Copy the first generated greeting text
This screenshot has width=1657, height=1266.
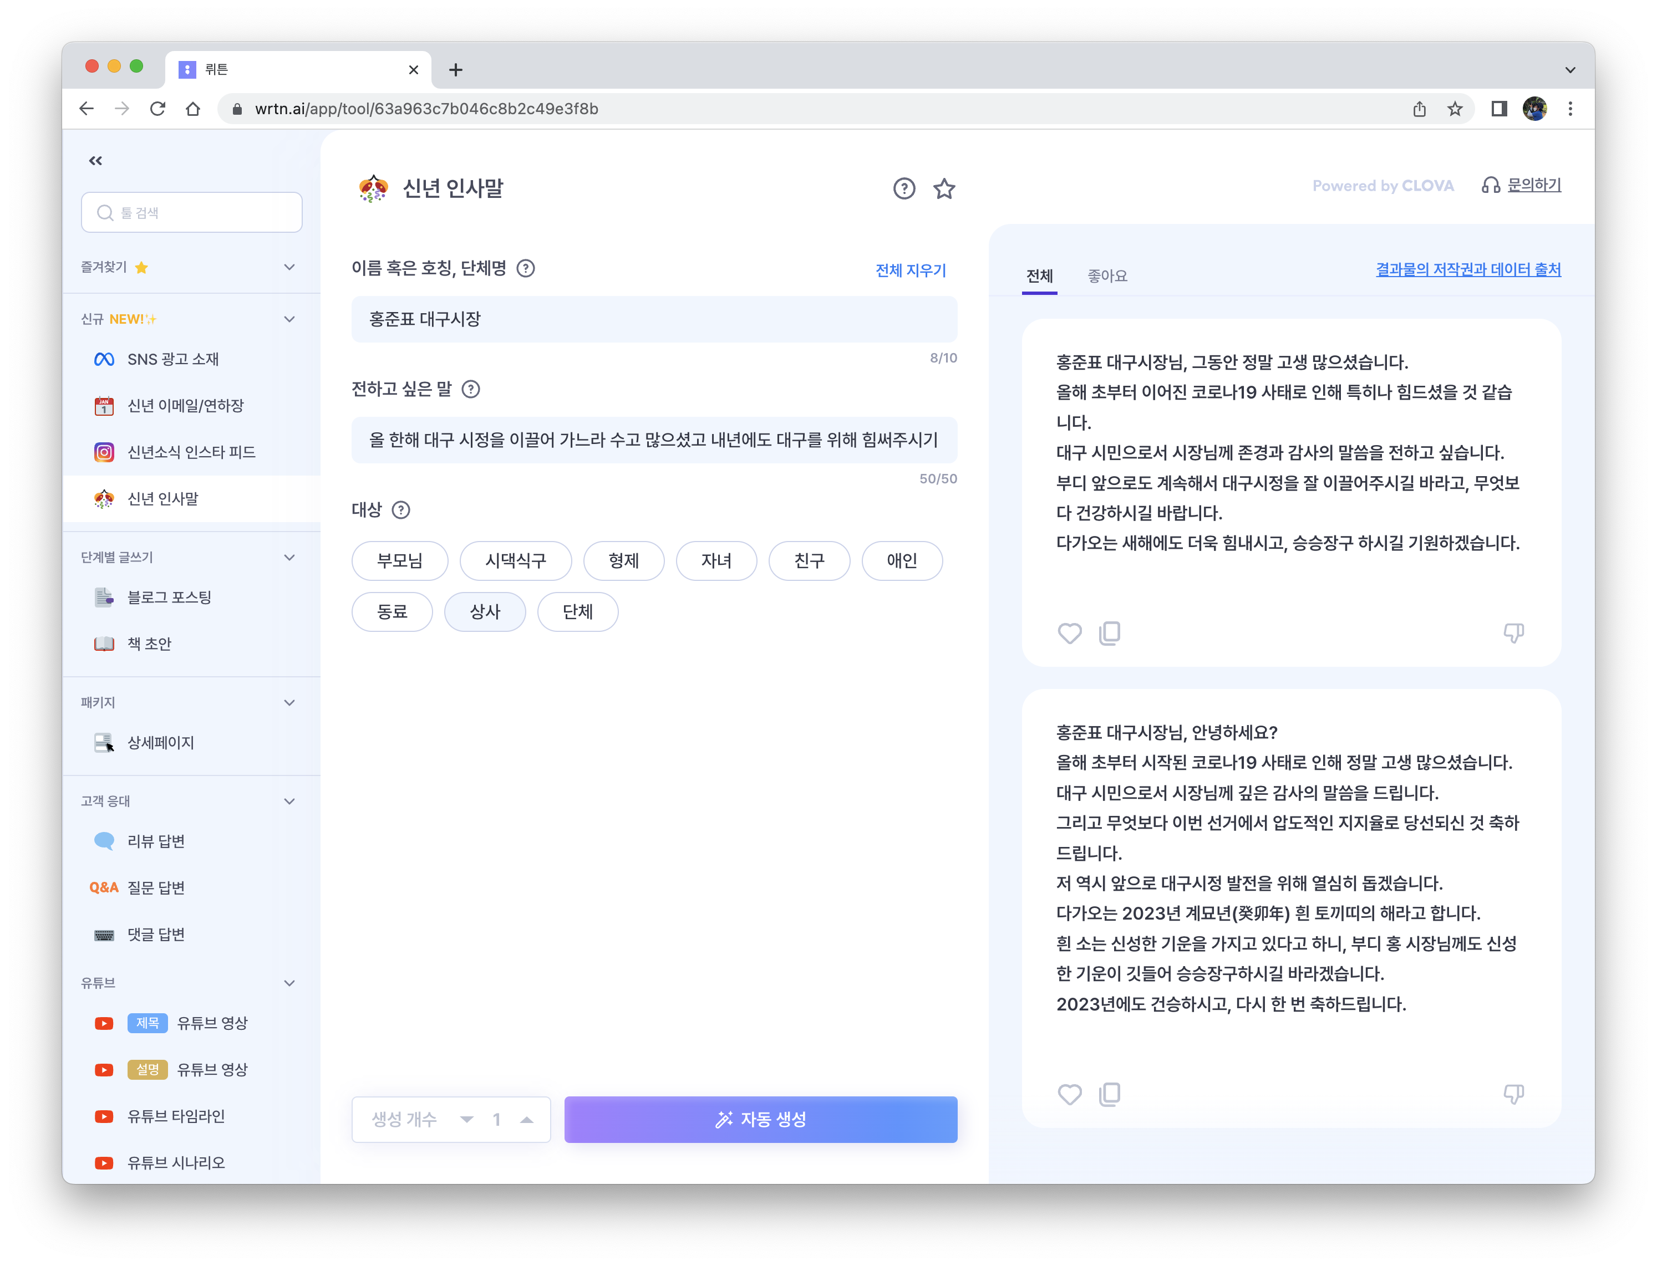click(1110, 633)
